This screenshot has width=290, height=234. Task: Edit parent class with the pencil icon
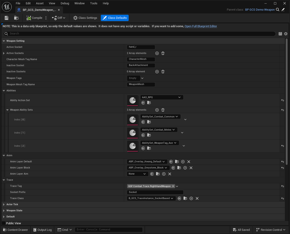pyautogui.click(x=283, y=10)
